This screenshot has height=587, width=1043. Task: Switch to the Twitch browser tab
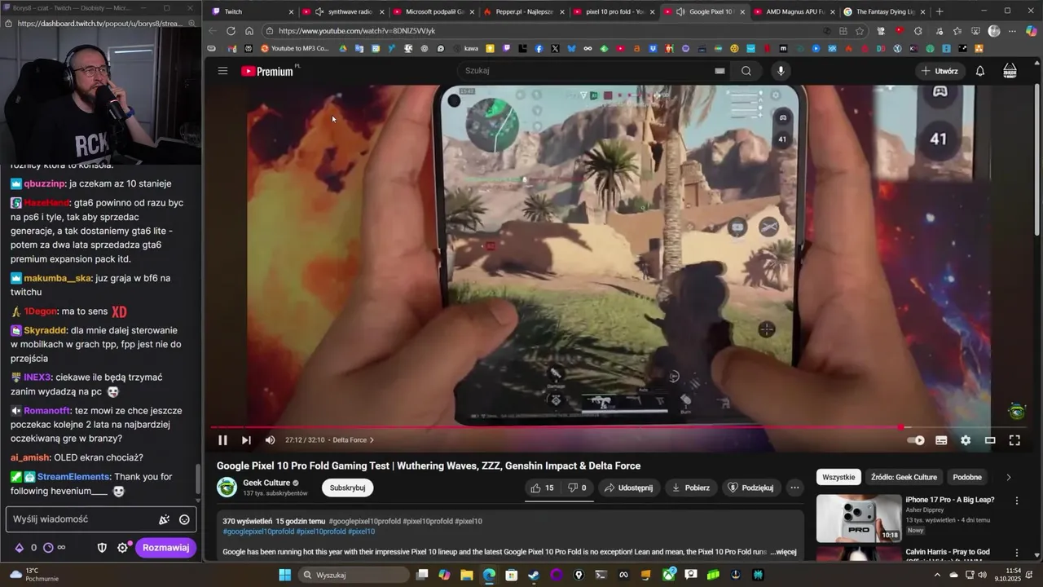click(250, 11)
